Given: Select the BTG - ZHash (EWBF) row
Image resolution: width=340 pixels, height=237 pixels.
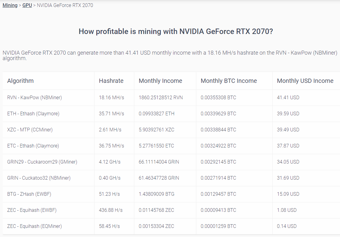Looking at the screenshot, I should pyautogui.click(x=171, y=194).
